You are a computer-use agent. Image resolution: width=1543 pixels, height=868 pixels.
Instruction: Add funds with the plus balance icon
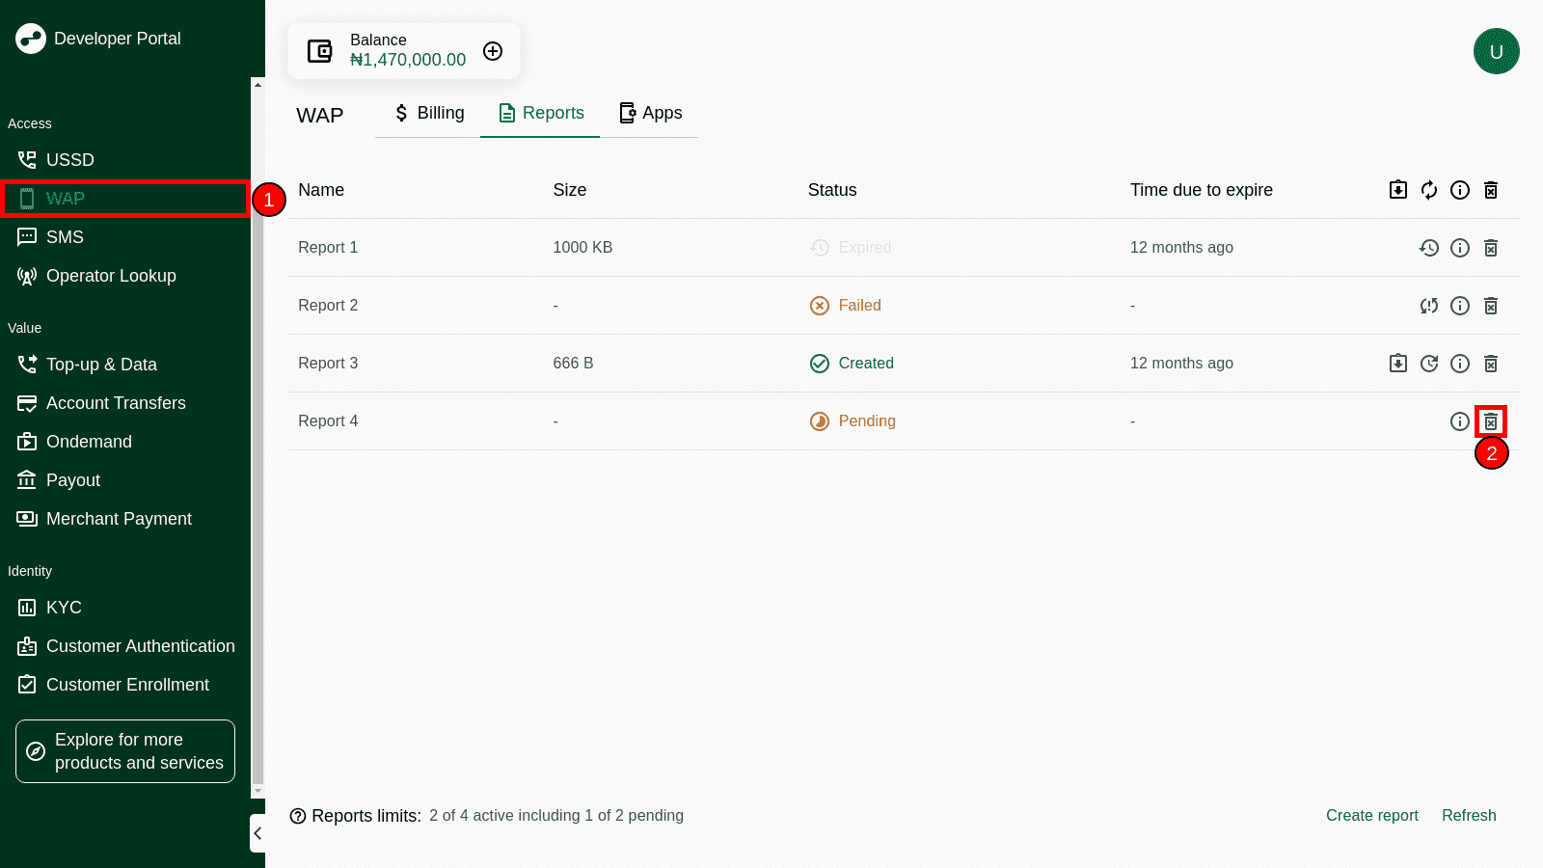(493, 51)
